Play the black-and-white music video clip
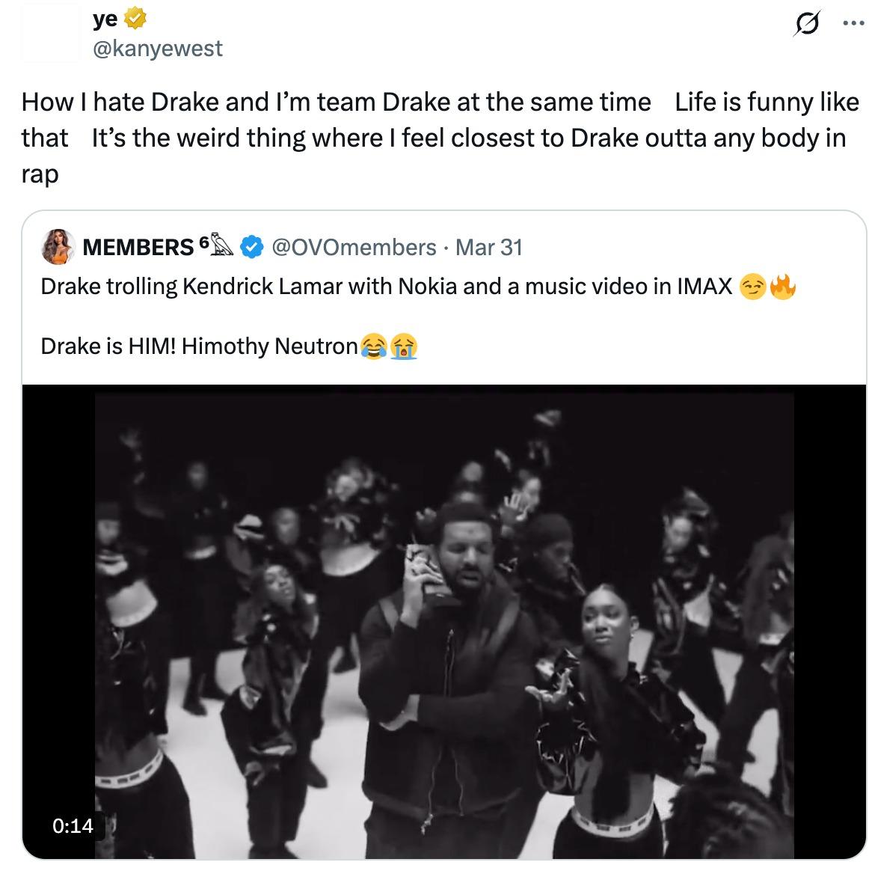 443,621
